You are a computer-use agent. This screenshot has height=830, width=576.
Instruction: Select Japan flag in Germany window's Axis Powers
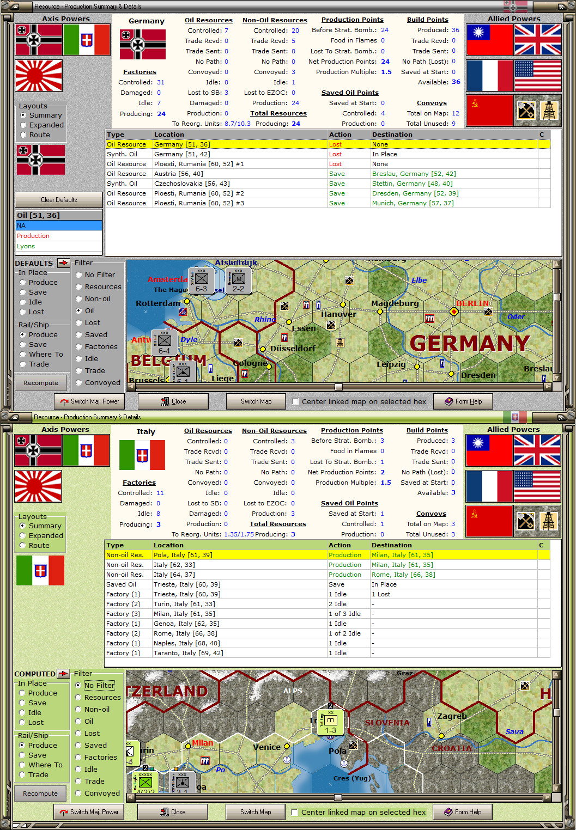[x=39, y=76]
